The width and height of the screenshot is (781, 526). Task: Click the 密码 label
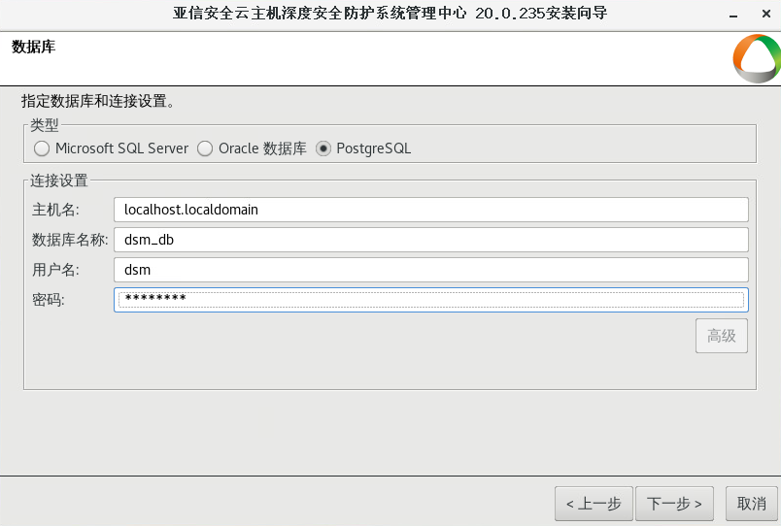49,300
